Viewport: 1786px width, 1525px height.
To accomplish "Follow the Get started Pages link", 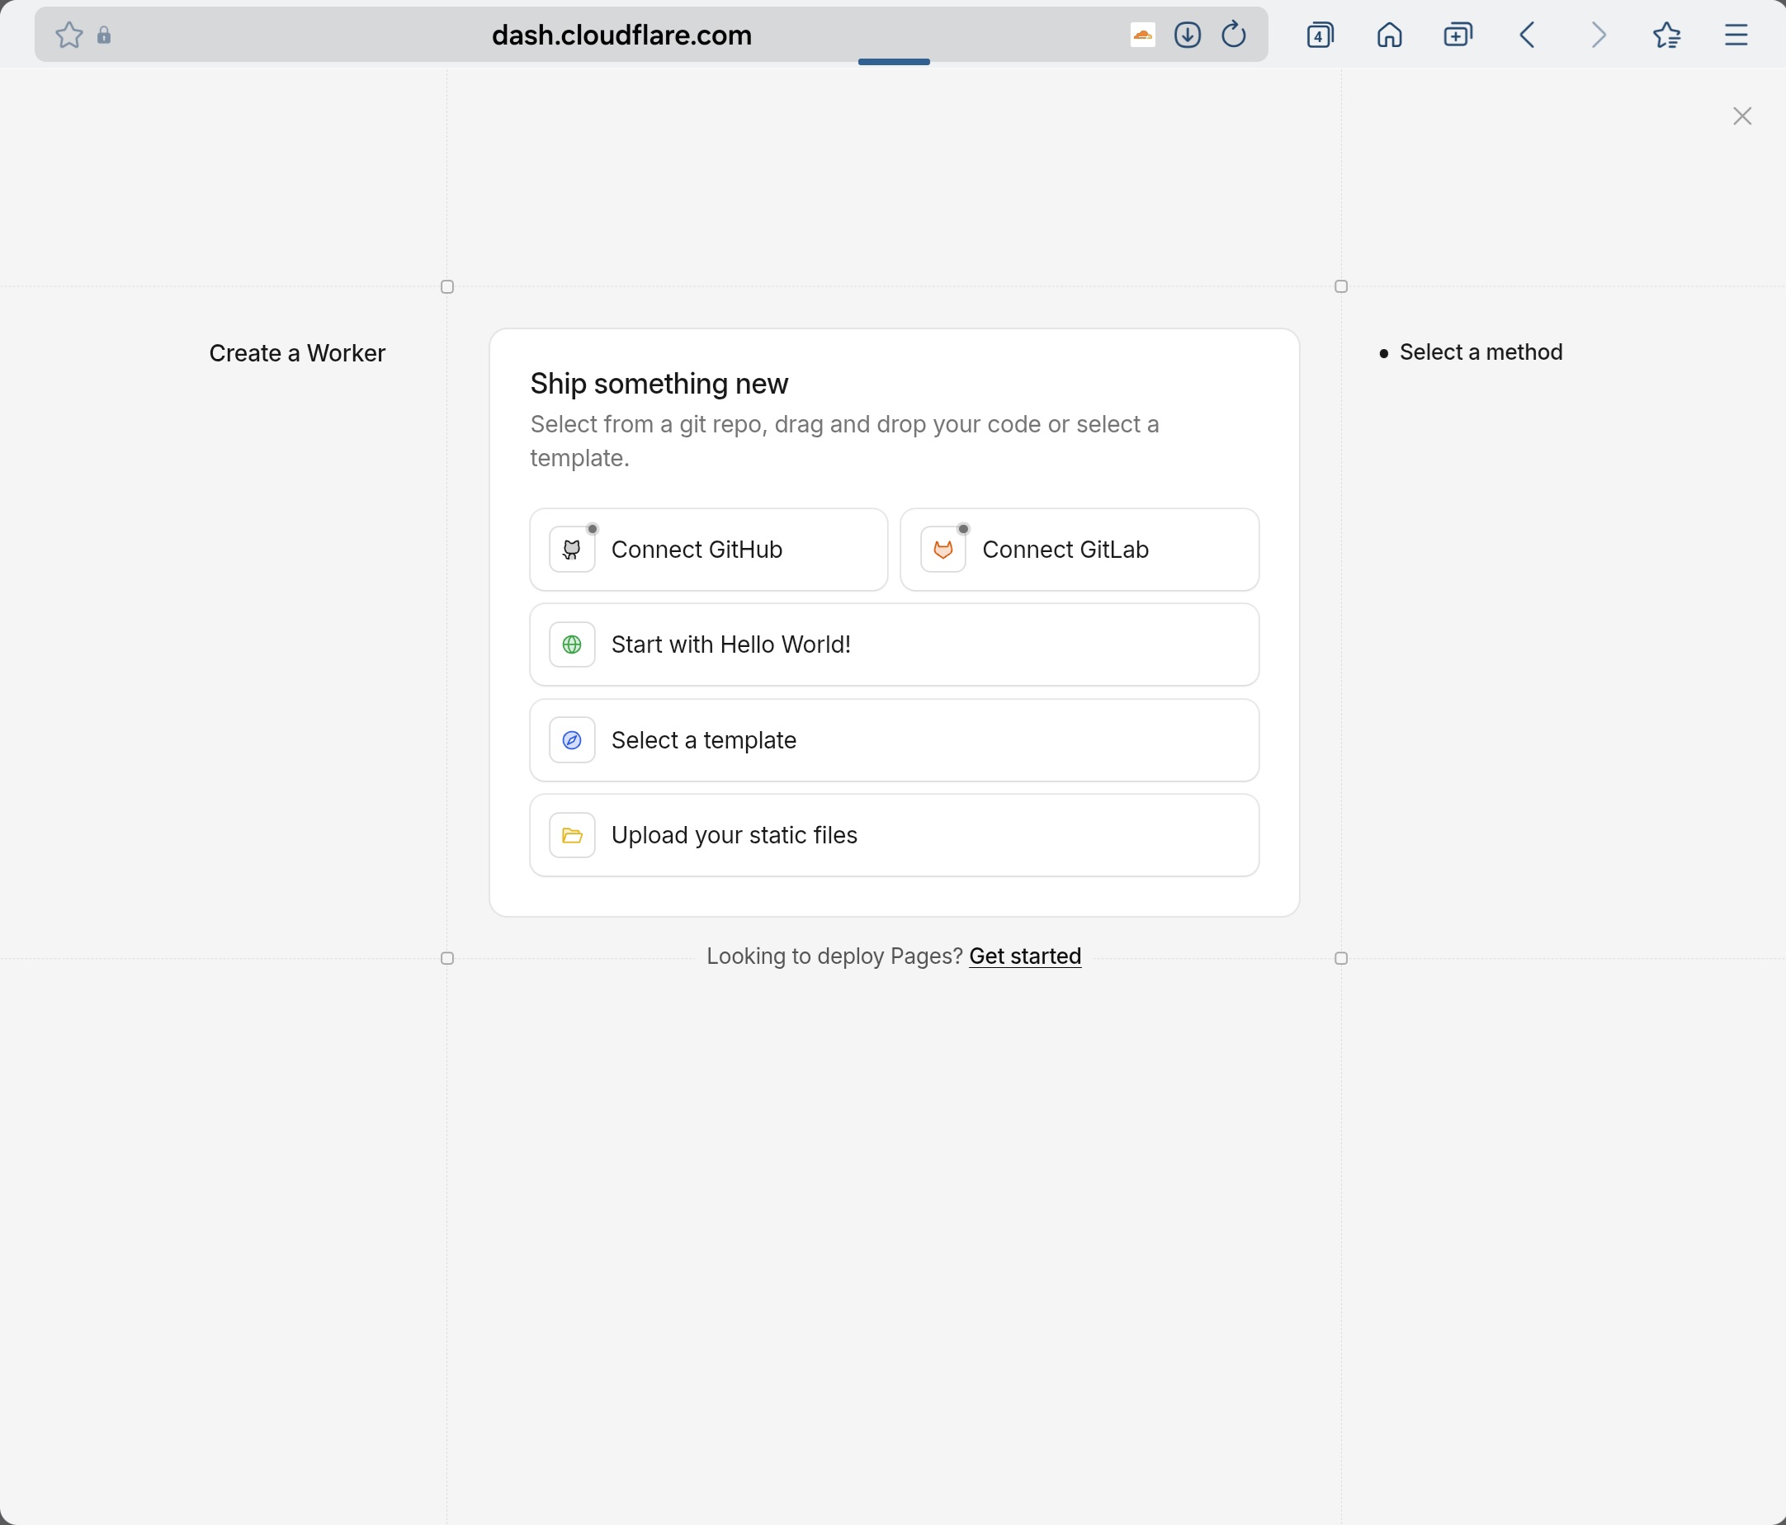I will click(1025, 956).
